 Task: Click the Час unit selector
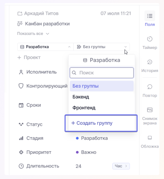pyautogui.click(x=121, y=166)
